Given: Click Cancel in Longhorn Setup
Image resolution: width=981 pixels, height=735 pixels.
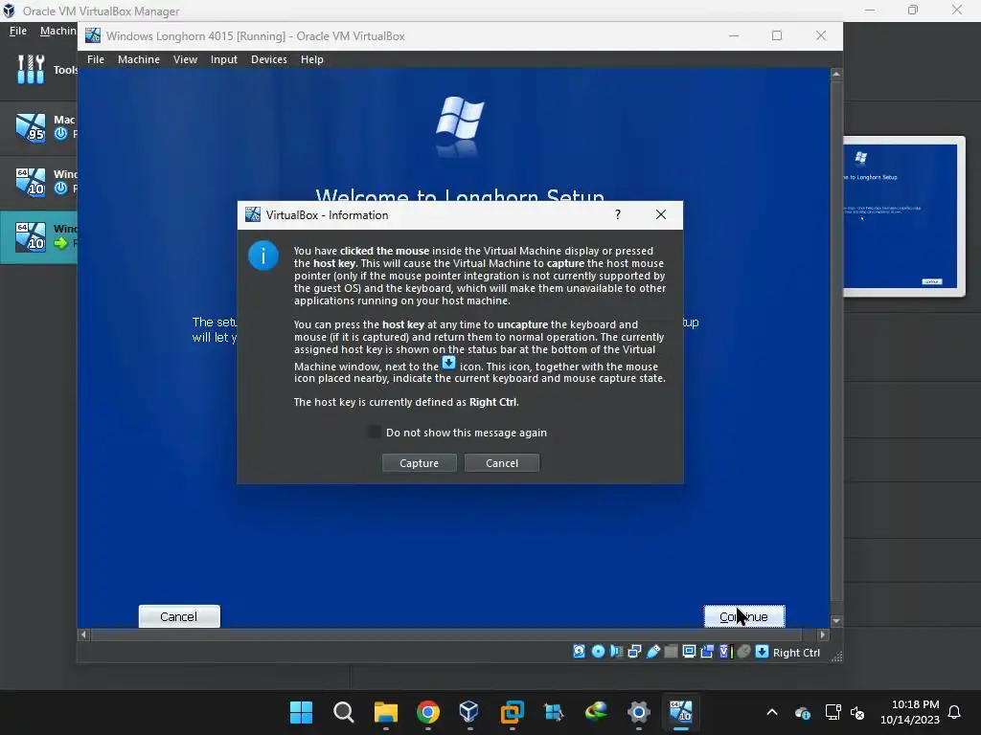Looking at the screenshot, I should (179, 616).
